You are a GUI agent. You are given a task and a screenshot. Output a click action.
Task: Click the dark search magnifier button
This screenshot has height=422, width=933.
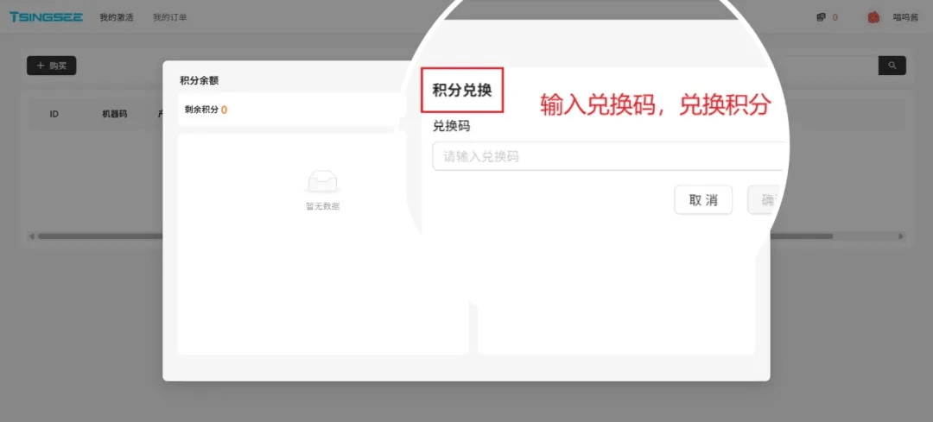click(x=892, y=66)
